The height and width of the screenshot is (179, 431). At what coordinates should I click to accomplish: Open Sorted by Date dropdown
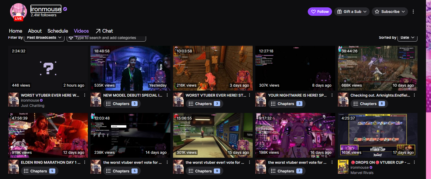[x=407, y=38]
